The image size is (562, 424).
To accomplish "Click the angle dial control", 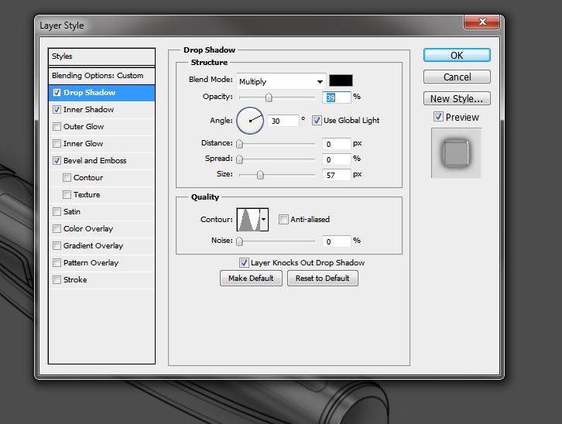I will point(250,120).
